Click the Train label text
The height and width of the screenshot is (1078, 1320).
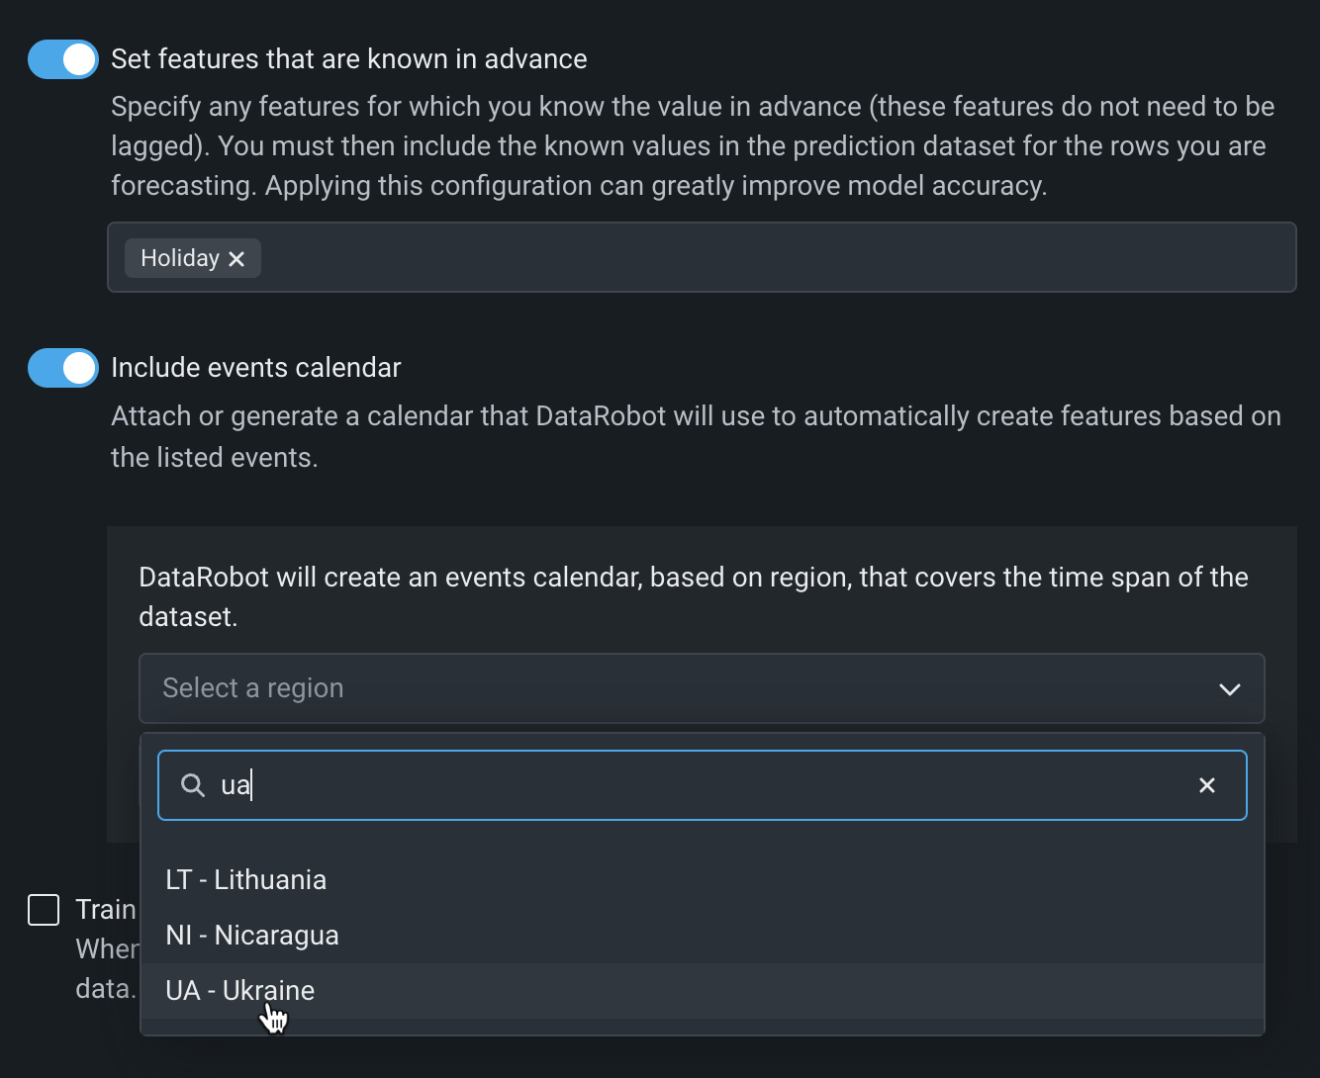click(x=106, y=910)
